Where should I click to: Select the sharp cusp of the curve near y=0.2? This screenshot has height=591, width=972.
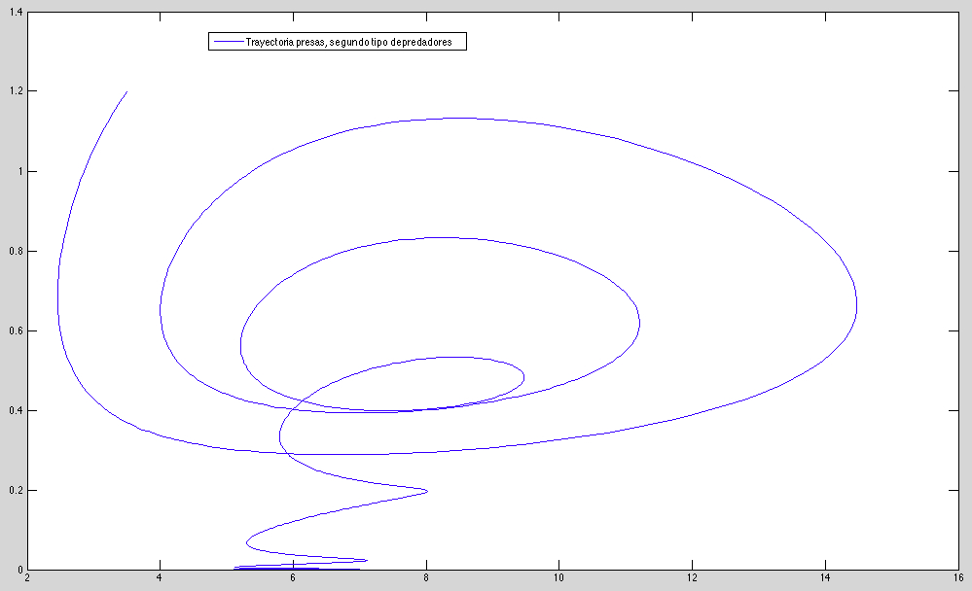point(427,491)
